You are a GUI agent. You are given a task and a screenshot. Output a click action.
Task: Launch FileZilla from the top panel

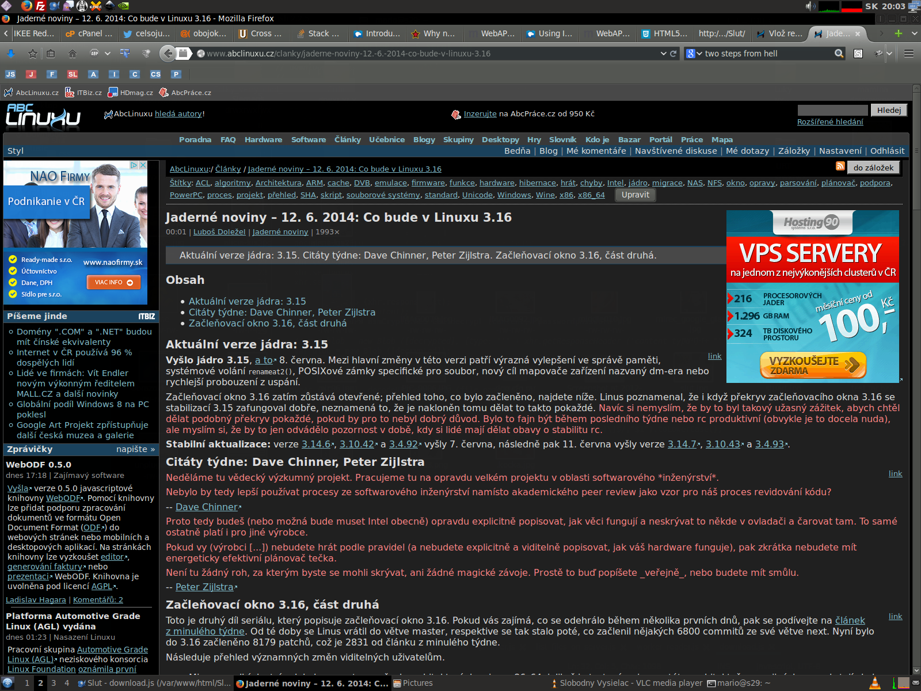[40, 6]
